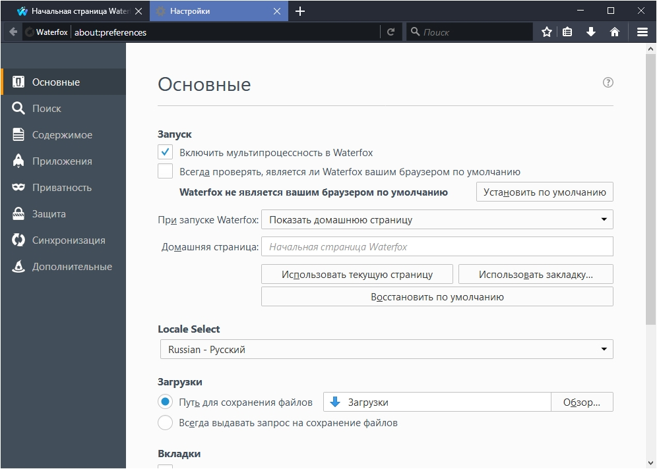Click the back arrow navigation icon
This screenshot has height=469, width=657.
coord(13,32)
